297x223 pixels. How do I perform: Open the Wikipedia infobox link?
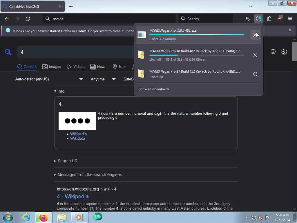[78, 134]
